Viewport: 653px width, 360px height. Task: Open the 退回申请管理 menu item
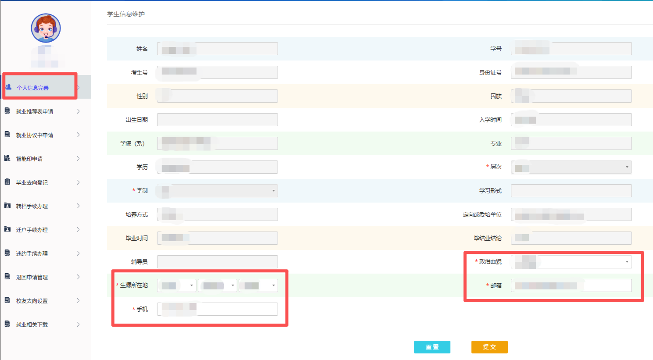(32, 277)
